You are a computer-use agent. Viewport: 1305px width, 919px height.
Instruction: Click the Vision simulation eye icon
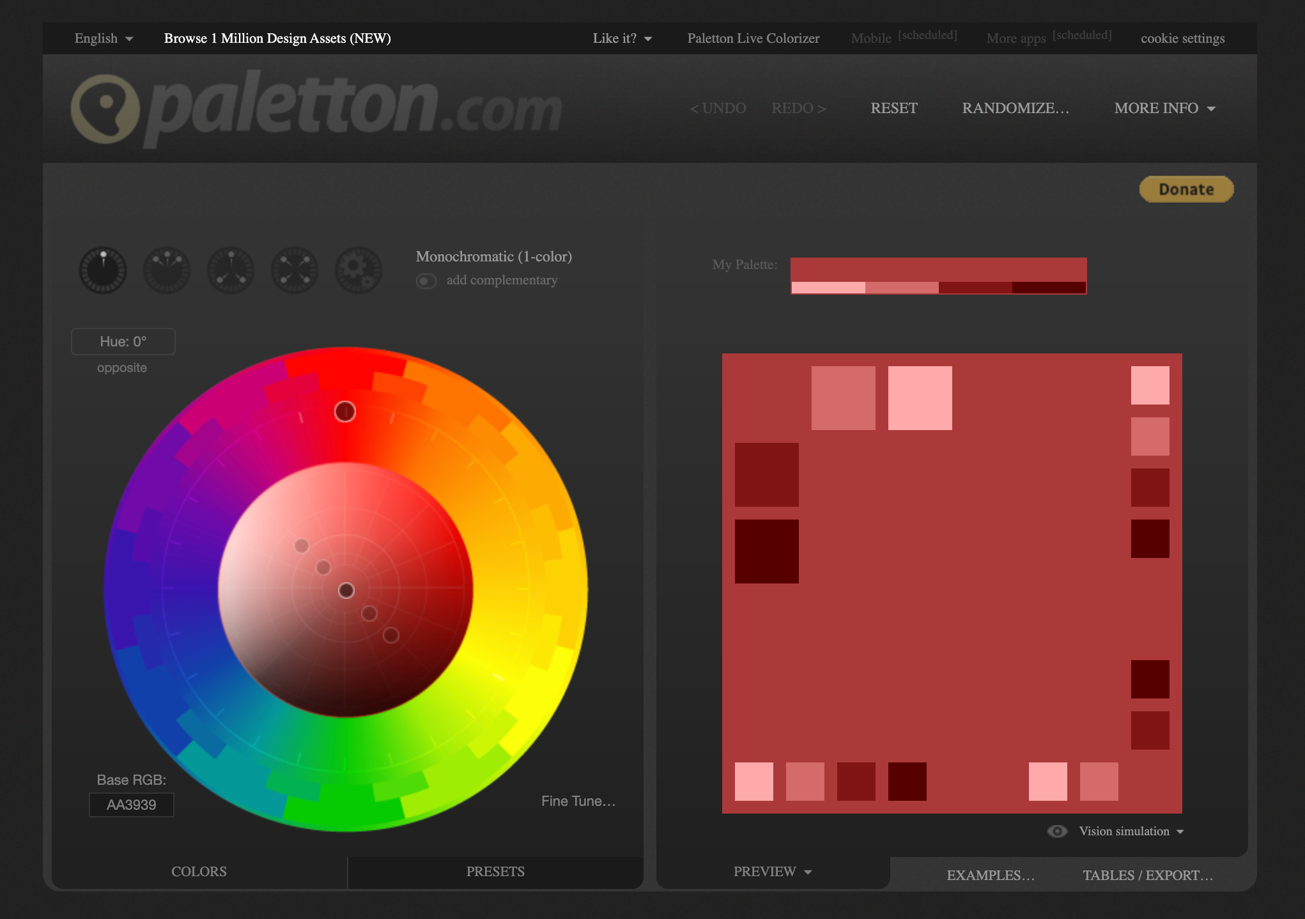click(1057, 831)
